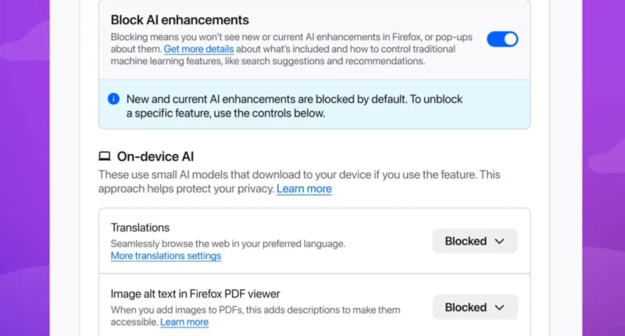625x336 pixels.
Task: Click the small AI models description paragraph
Action: click(x=297, y=174)
